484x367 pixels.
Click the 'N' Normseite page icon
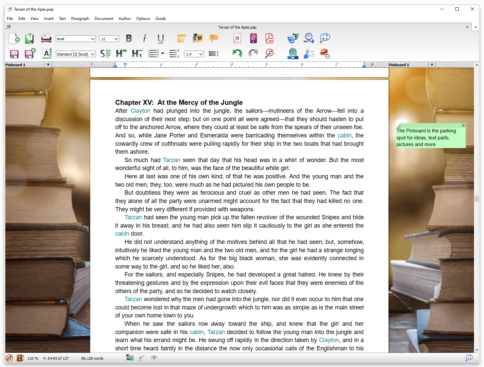237,39
